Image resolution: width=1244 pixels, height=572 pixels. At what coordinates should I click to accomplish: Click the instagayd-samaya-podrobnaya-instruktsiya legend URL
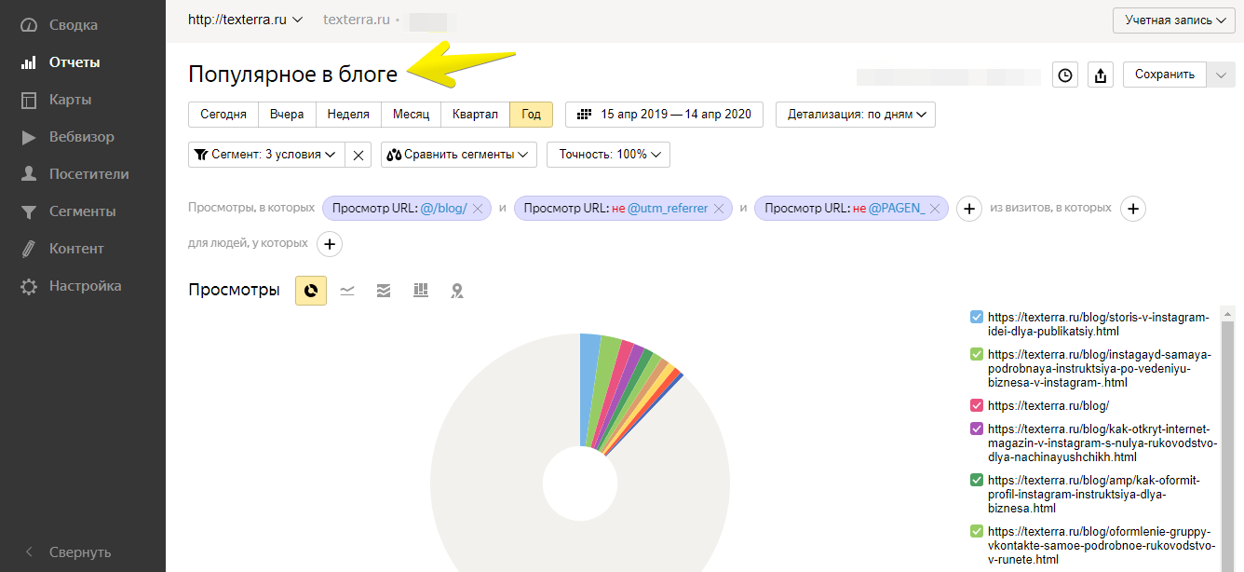point(1100,368)
